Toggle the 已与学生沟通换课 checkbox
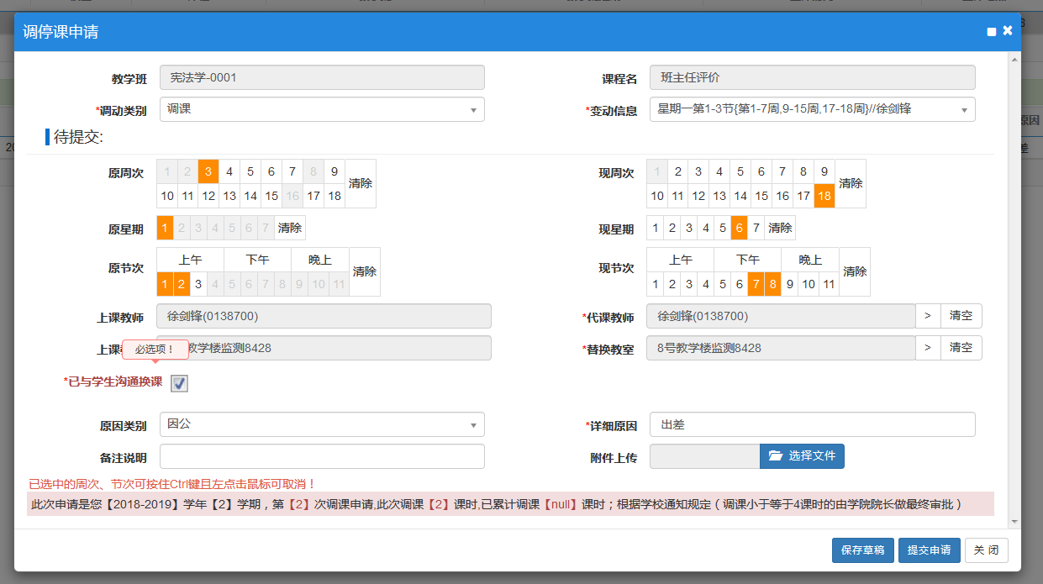1043x584 pixels. click(x=180, y=383)
